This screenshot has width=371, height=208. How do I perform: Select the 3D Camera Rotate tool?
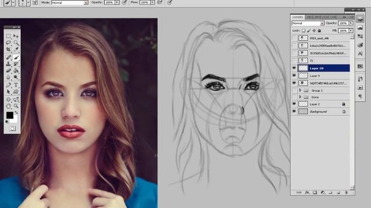click(16, 99)
